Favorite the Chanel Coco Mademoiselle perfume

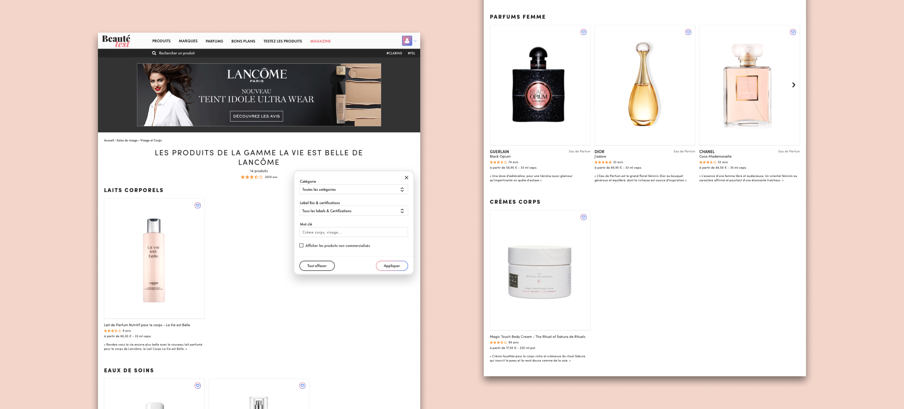793,32
